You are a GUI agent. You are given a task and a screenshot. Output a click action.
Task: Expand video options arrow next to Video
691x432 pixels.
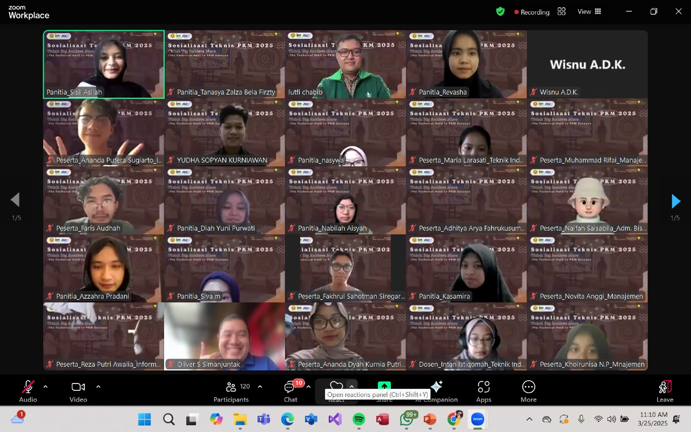[98, 387]
